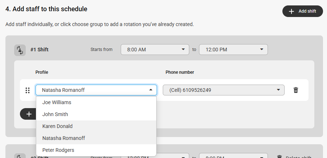Click the plus button under staff row
The width and height of the screenshot is (327, 158).
(x=28, y=114)
